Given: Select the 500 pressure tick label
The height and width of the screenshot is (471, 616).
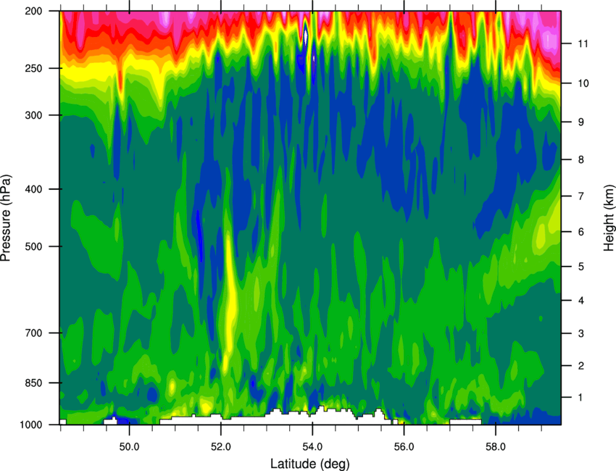Looking at the screenshot, I should [33, 246].
